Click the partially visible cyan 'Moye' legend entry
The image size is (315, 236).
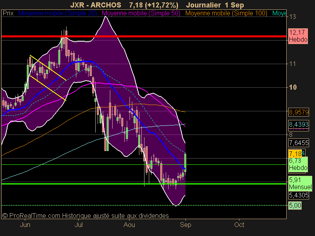pos(279,13)
